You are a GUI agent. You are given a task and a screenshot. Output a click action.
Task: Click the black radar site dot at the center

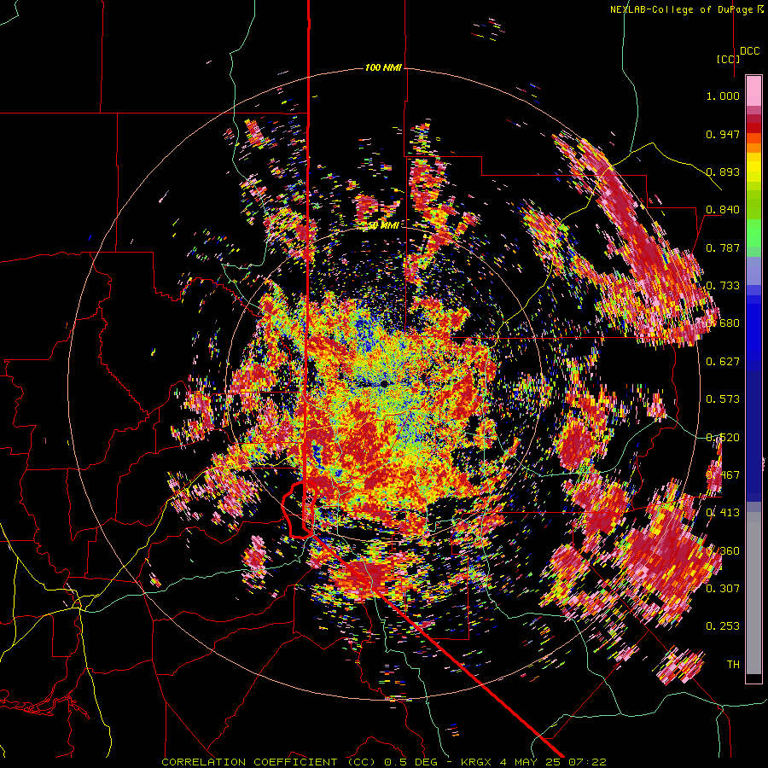(x=385, y=384)
